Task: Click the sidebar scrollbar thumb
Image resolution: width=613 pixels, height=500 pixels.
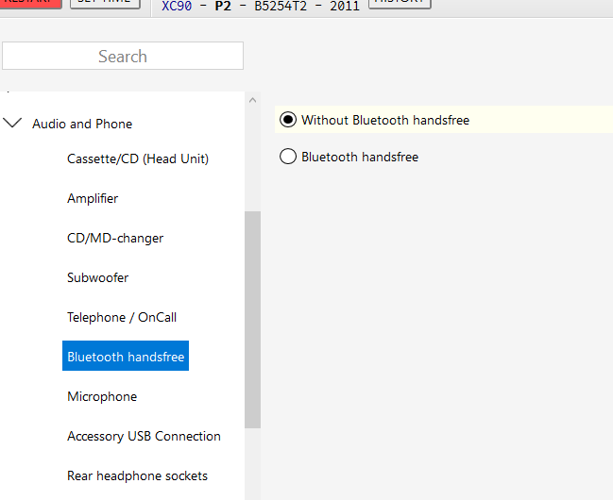Action: [x=252, y=319]
